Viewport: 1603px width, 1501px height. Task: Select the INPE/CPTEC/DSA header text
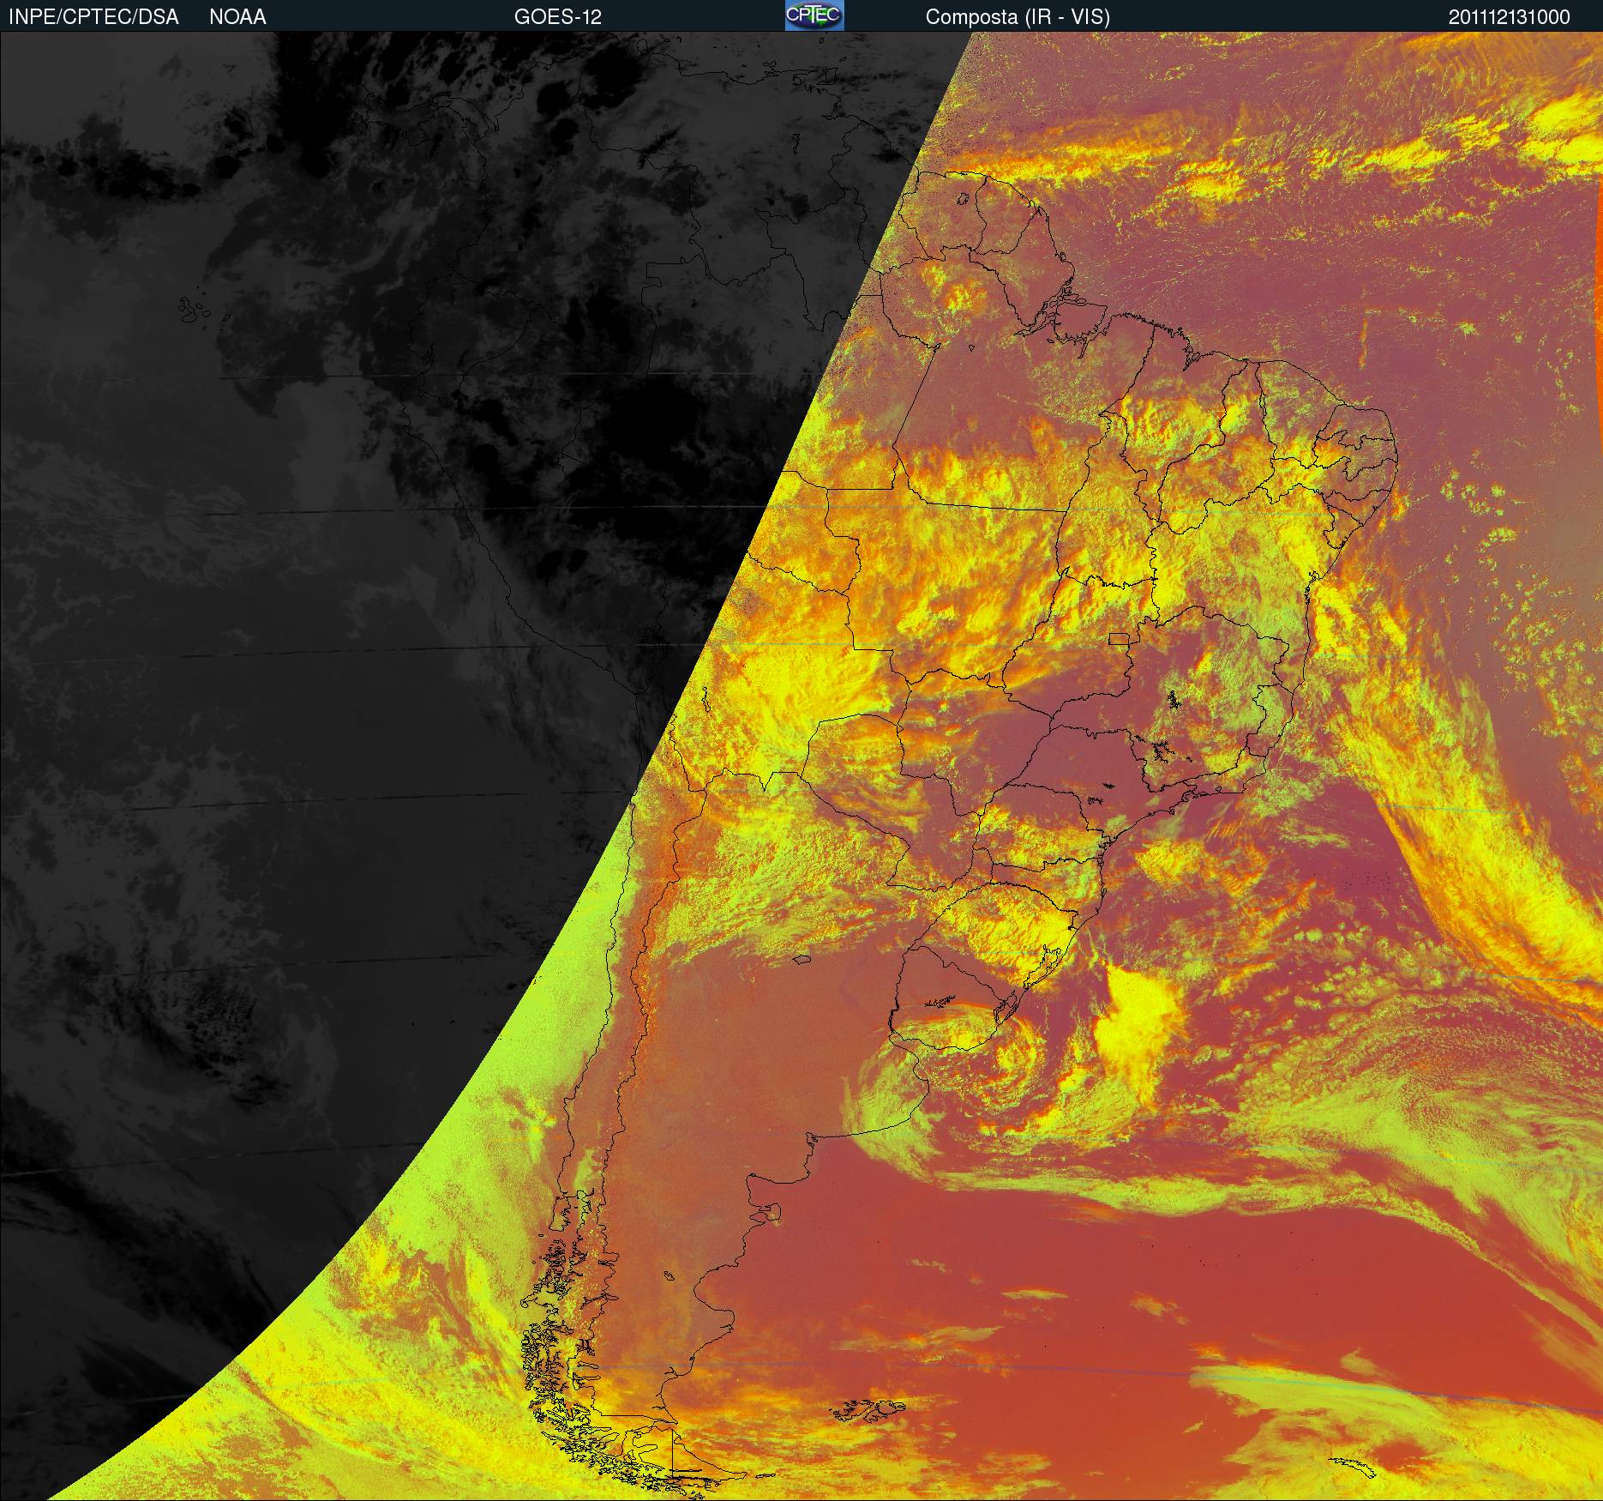pos(93,17)
